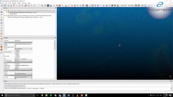Open the Plugins menu
This screenshot has height=97, width=173.
(19, 3)
